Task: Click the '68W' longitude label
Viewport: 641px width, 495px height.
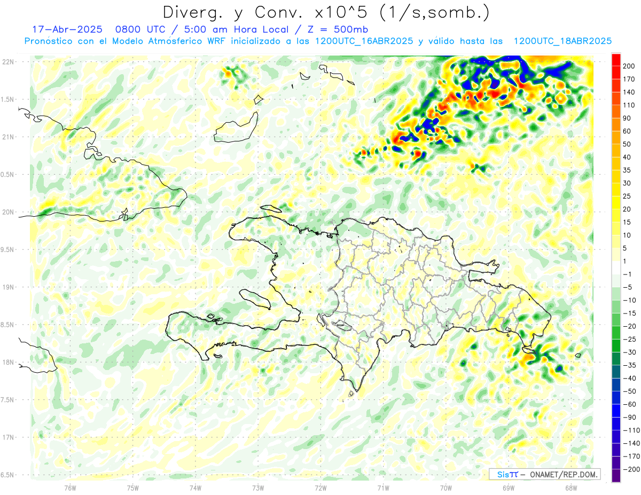Action: pyautogui.click(x=570, y=488)
